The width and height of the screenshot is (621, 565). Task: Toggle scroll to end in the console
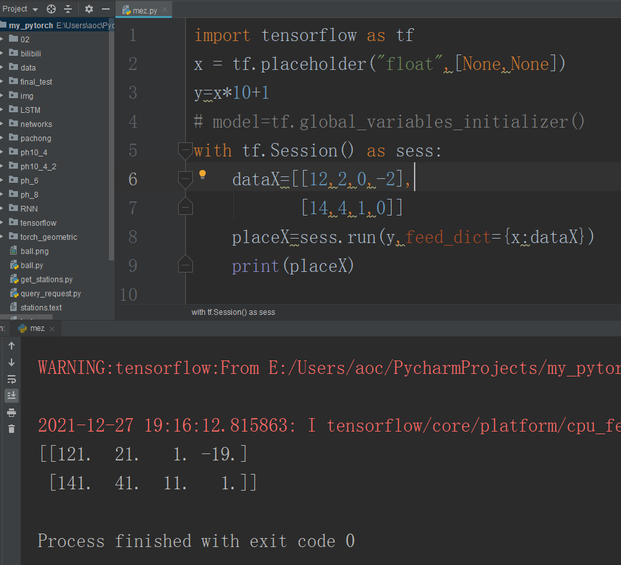tap(11, 395)
